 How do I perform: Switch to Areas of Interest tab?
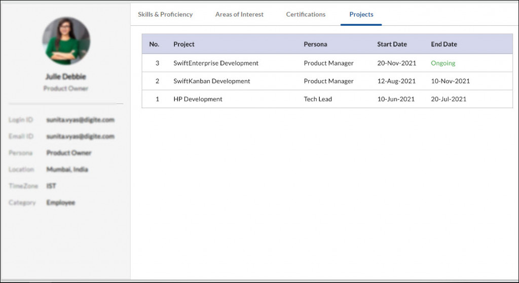tap(239, 14)
